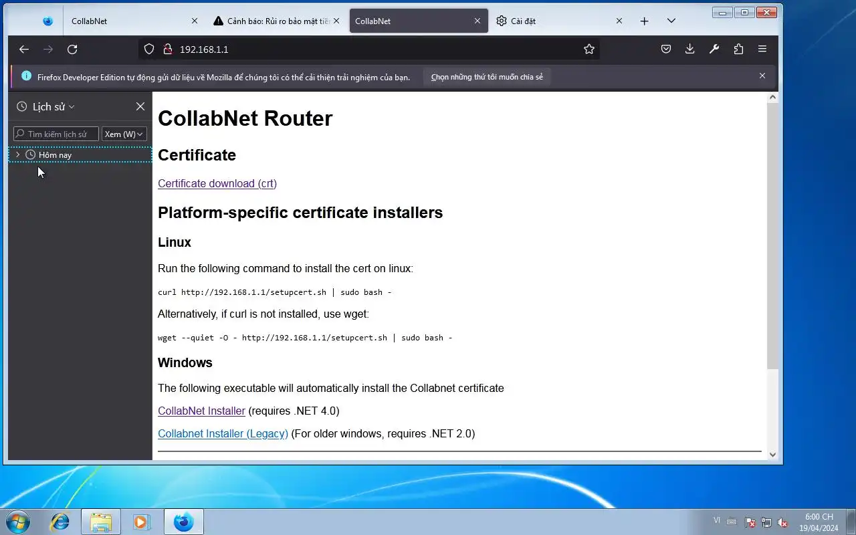Click the wget setupcert.sh command text
This screenshot has height=535, width=856.
pos(305,338)
